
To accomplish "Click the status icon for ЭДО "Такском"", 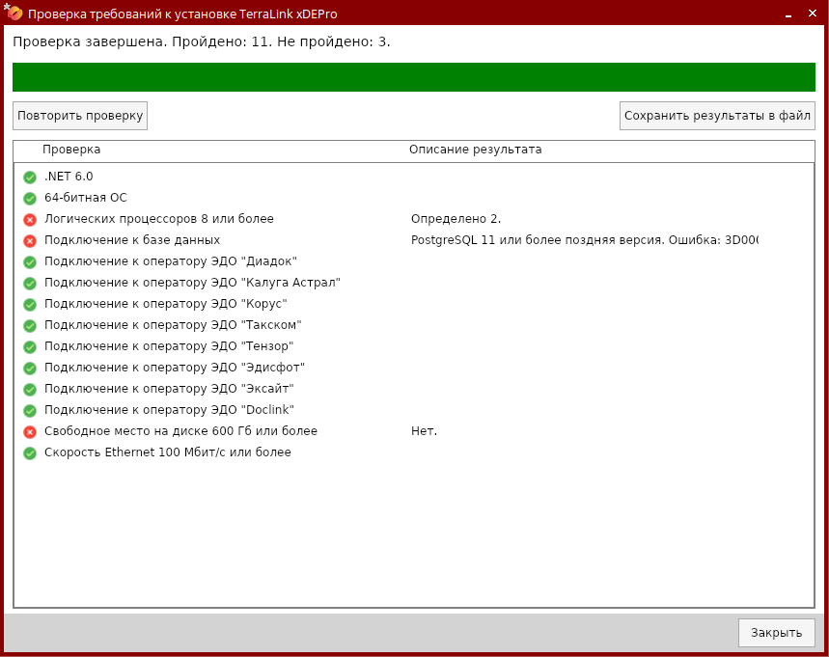I will click(30, 325).
